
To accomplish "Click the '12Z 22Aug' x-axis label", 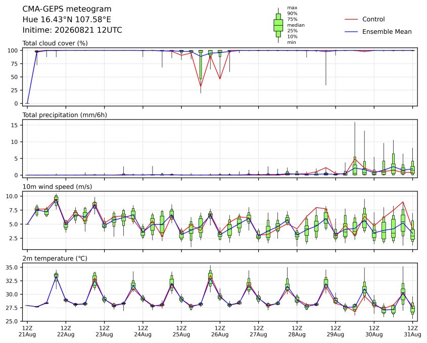I will click(x=66, y=331).
